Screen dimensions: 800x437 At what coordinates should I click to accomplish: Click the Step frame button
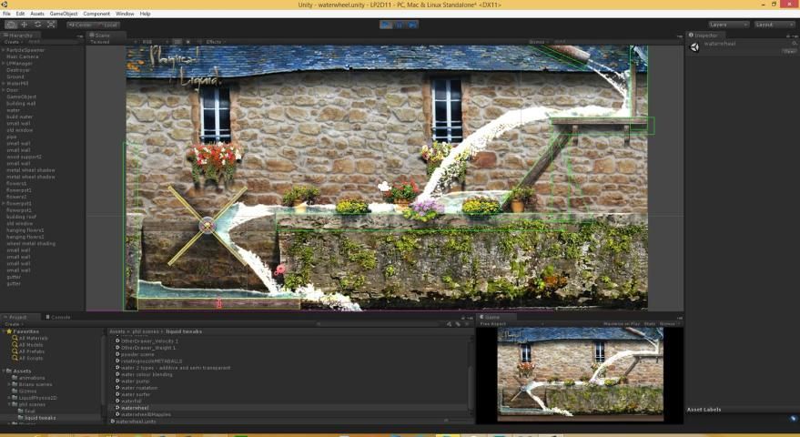pyautogui.click(x=413, y=25)
